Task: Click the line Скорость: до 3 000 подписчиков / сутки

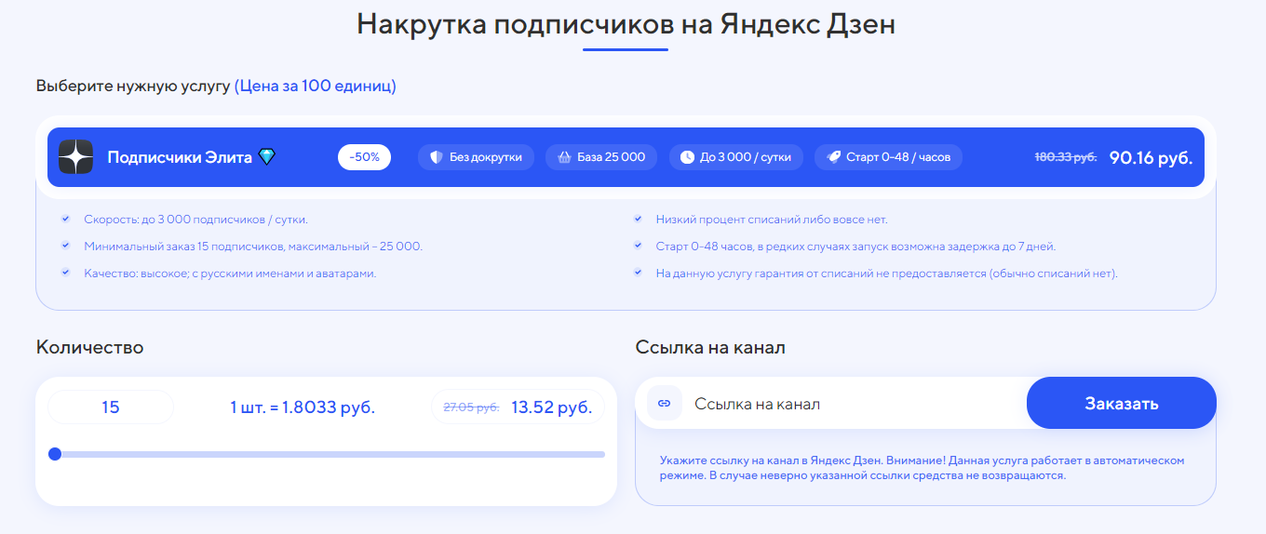Action: [195, 220]
